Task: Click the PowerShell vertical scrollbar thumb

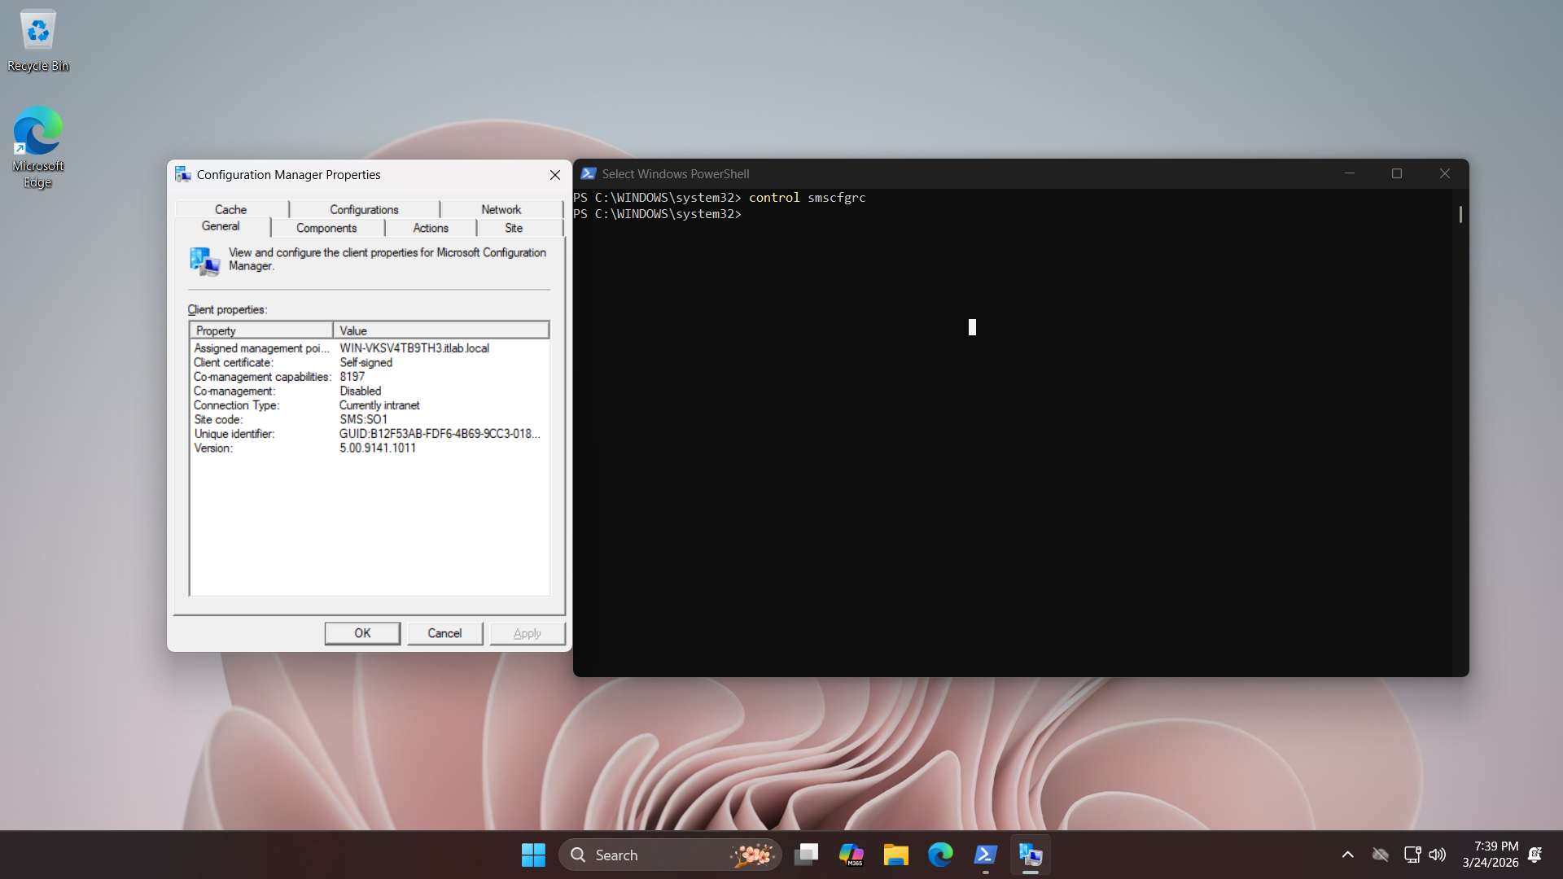Action: pyautogui.click(x=1460, y=214)
